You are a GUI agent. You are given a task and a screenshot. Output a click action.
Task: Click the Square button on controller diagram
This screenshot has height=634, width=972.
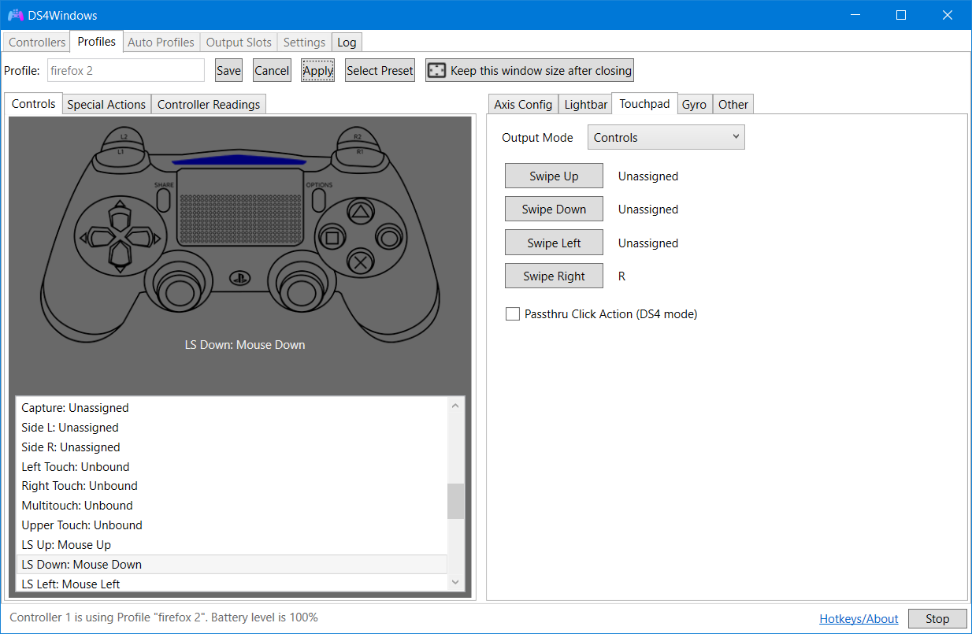[x=332, y=236]
